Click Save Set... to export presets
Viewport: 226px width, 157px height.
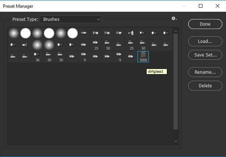(x=205, y=55)
